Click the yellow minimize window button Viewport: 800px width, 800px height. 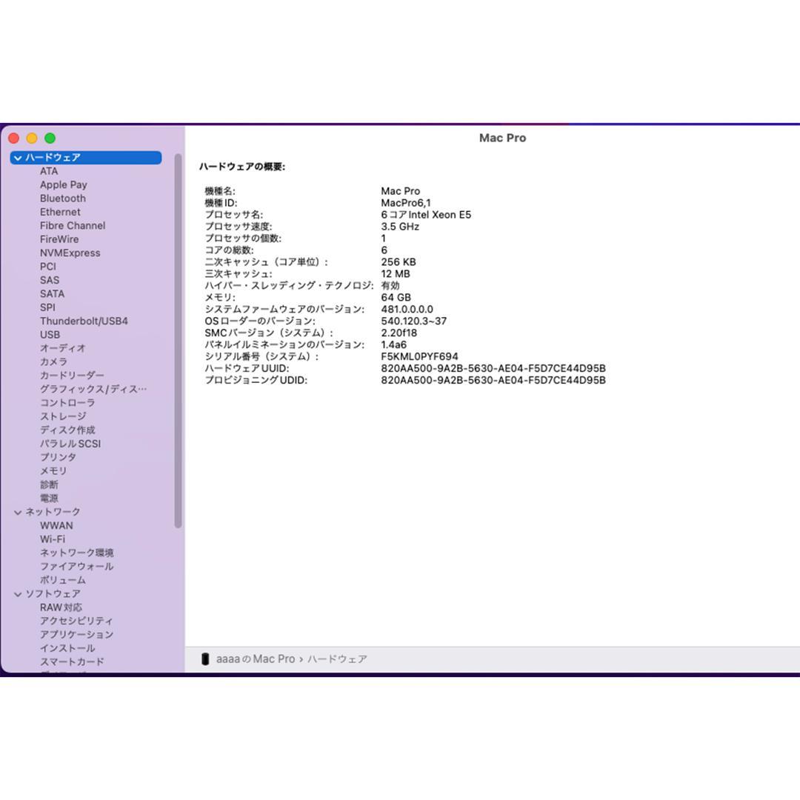(32, 139)
